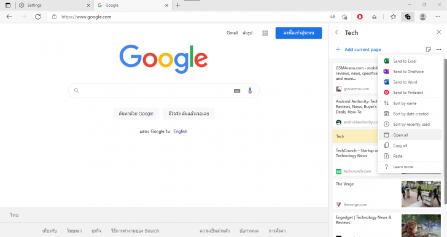447x237 pixels.
Task: Add a note to the collection
Action: coord(428,49)
